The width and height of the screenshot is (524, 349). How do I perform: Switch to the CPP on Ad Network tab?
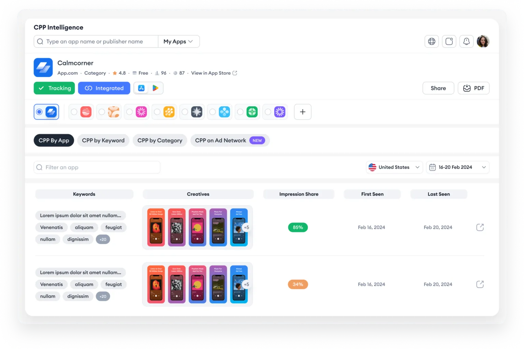click(230, 141)
